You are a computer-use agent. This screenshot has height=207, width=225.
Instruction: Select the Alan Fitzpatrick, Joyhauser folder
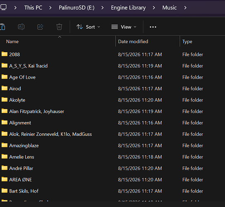point(36,111)
